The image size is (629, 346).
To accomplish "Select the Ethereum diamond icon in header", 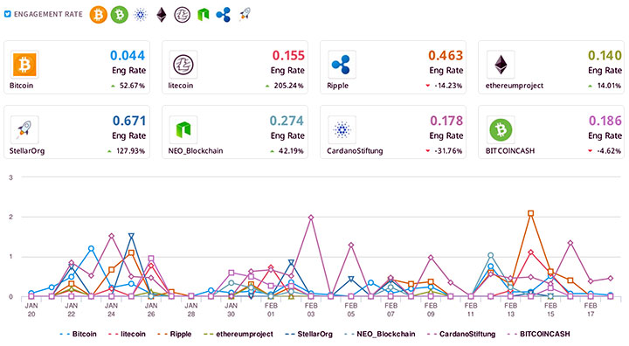I will pyautogui.click(x=162, y=15).
